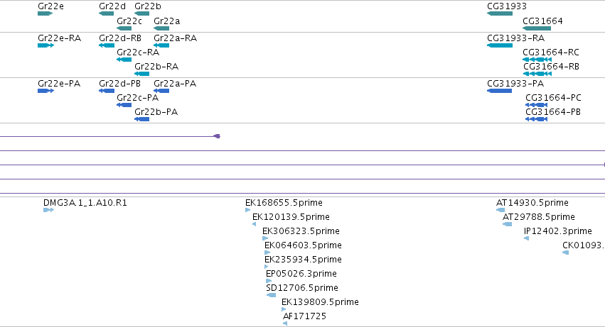The image size is (605, 327).
Task: Select the CG31933 gene glyph
Action: click(x=500, y=13)
